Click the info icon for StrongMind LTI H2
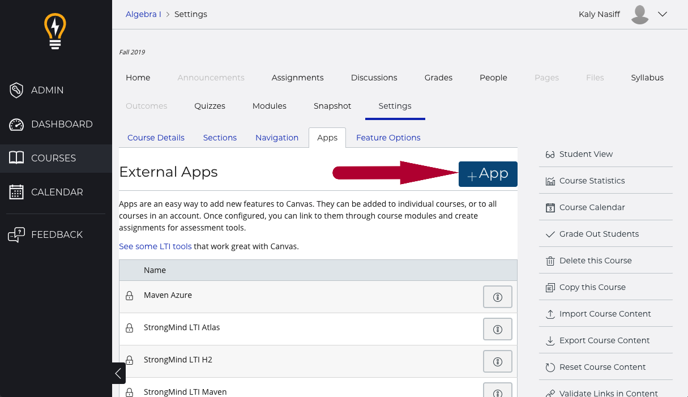The width and height of the screenshot is (688, 397). (x=498, y=362)
